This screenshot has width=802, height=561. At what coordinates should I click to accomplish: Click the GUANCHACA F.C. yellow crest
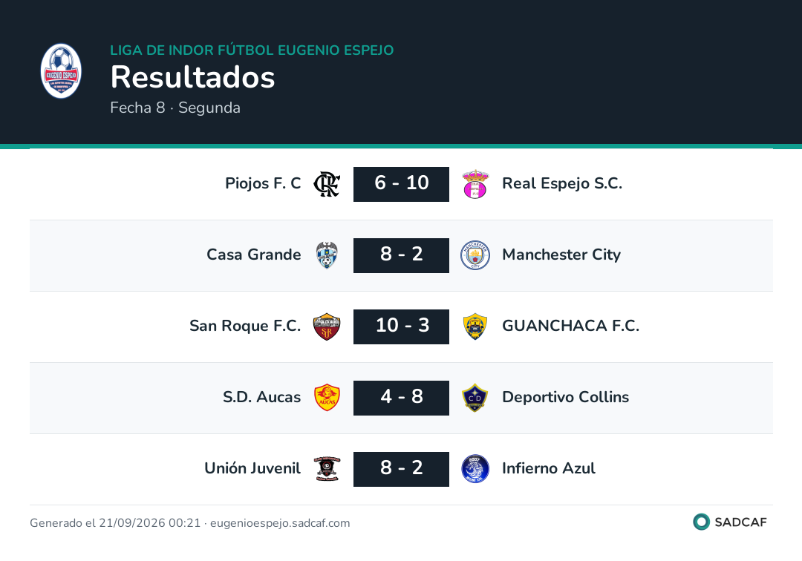475,327
